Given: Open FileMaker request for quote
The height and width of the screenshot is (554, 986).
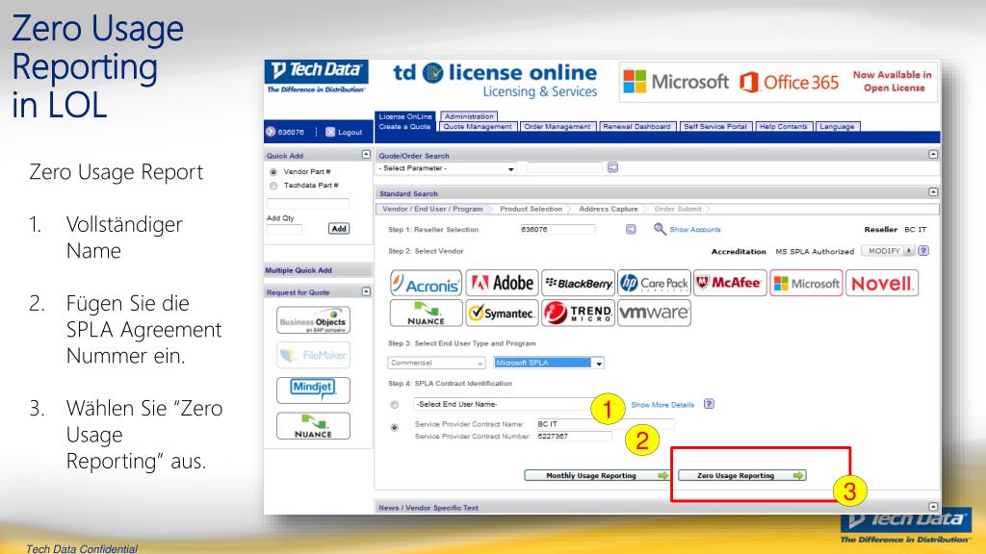Looking at the screenshot, I should [x=313, y=355].
